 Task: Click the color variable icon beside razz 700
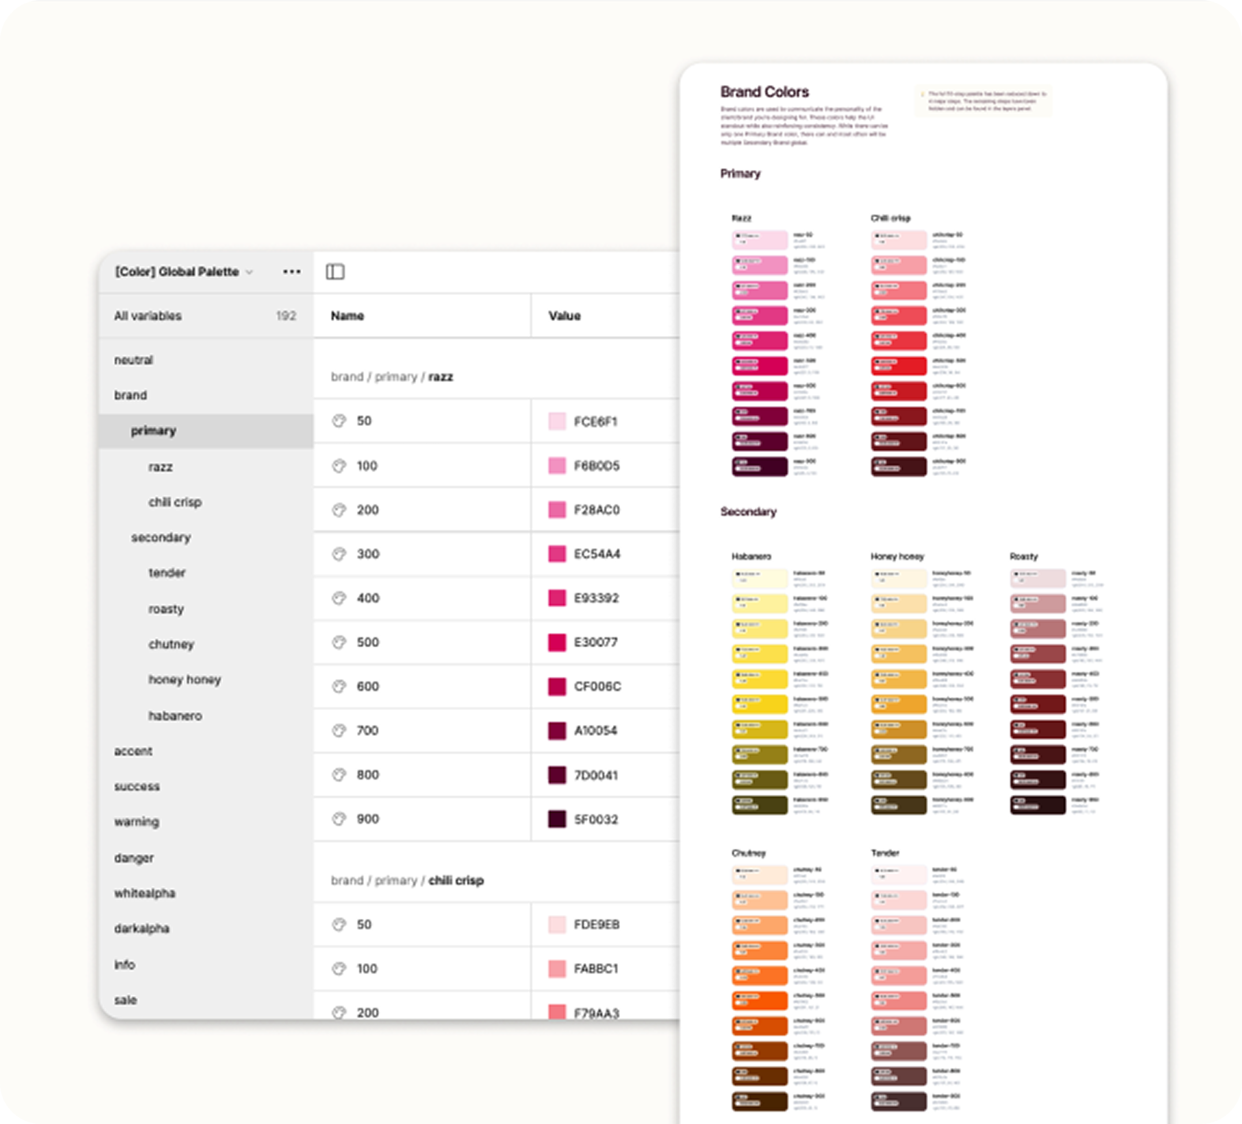pos(339,730)
